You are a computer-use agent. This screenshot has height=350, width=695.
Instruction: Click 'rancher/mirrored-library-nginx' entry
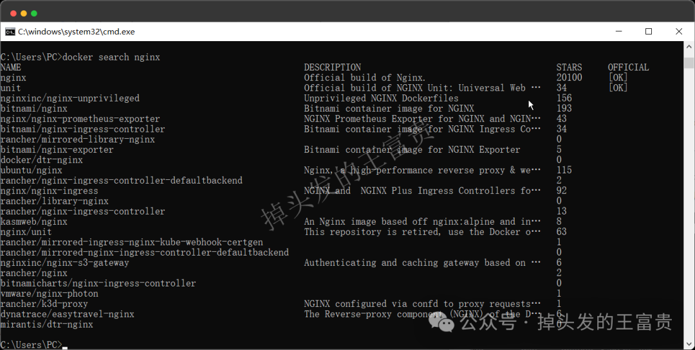78,139
